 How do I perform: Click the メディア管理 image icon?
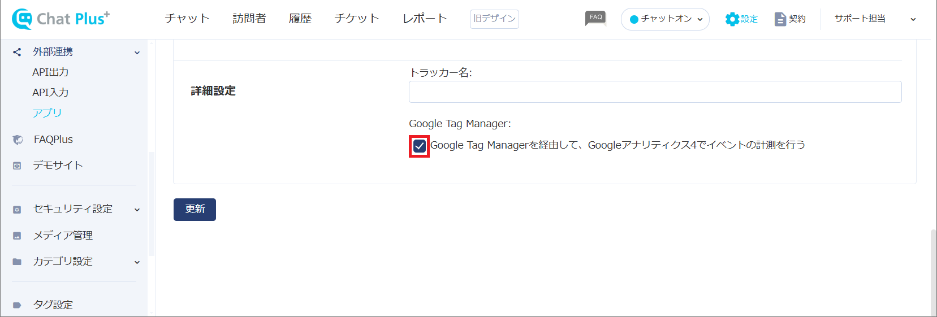[x=17, y=236]
